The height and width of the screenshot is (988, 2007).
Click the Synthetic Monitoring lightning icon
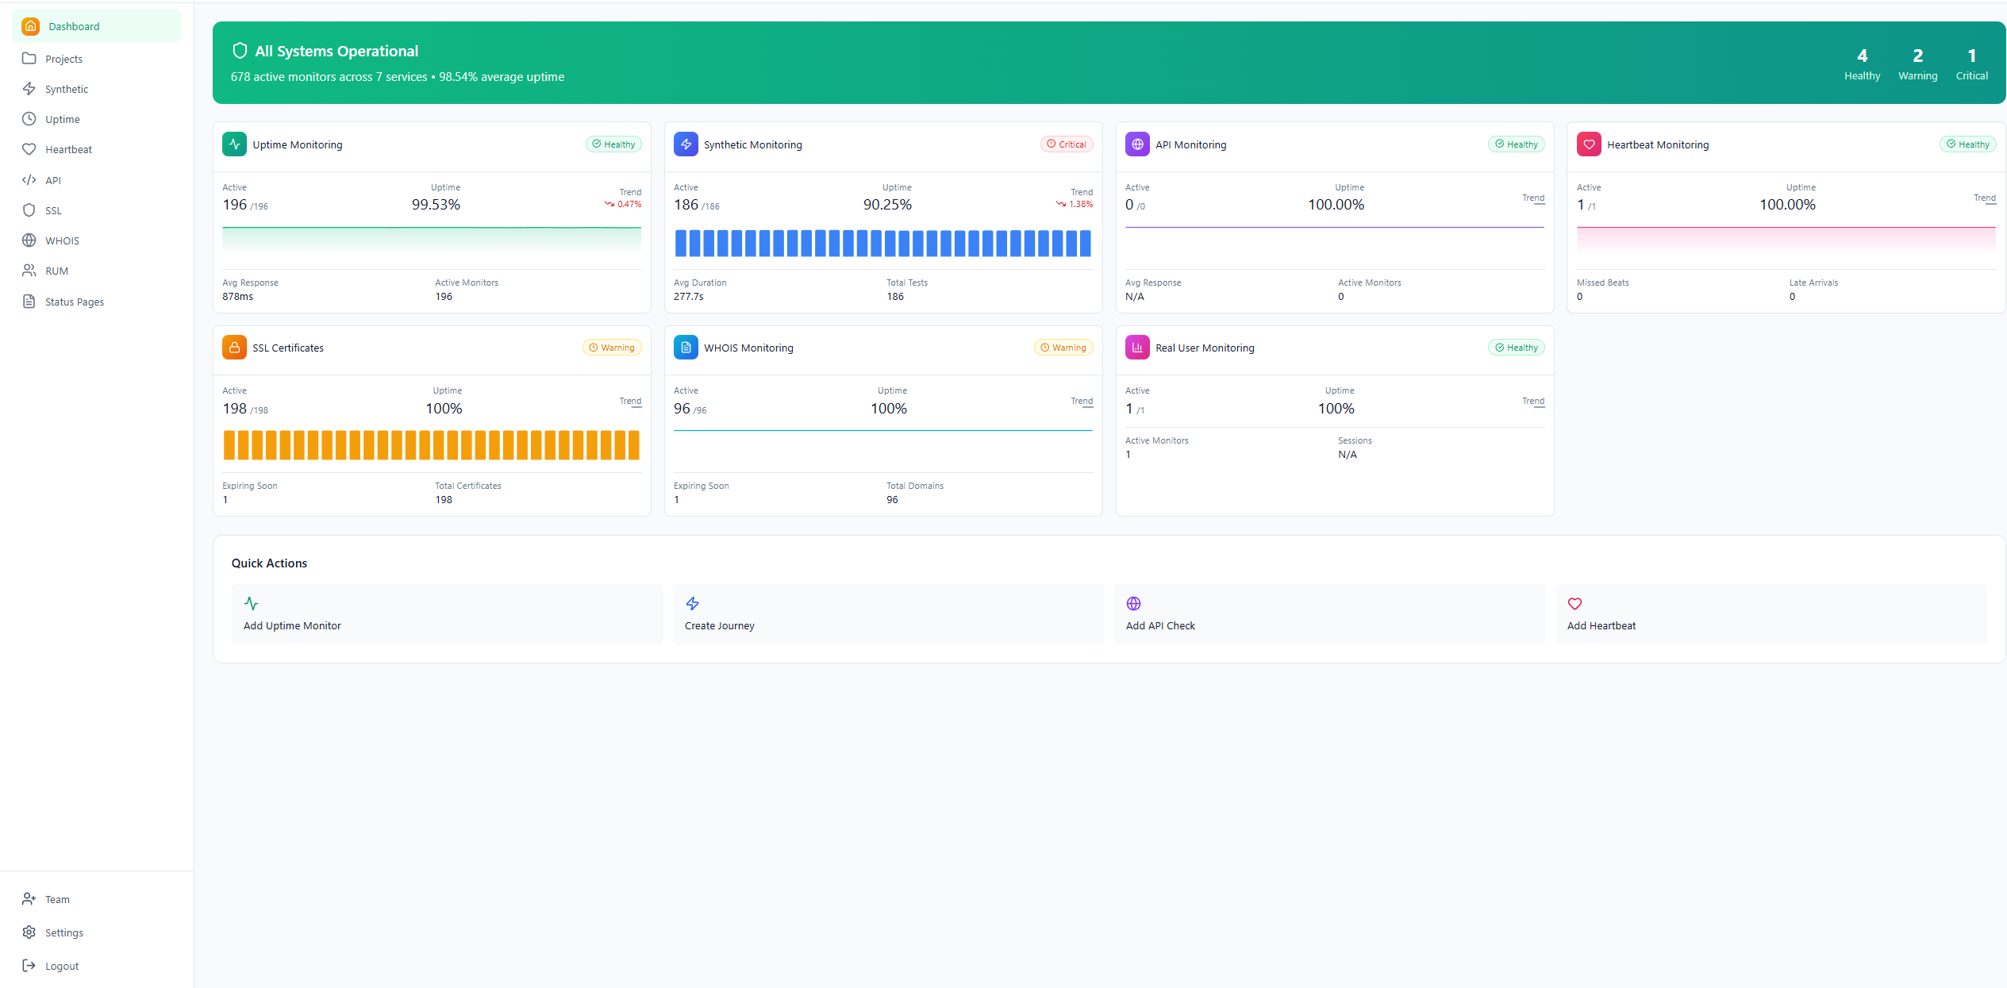(686, 144)
